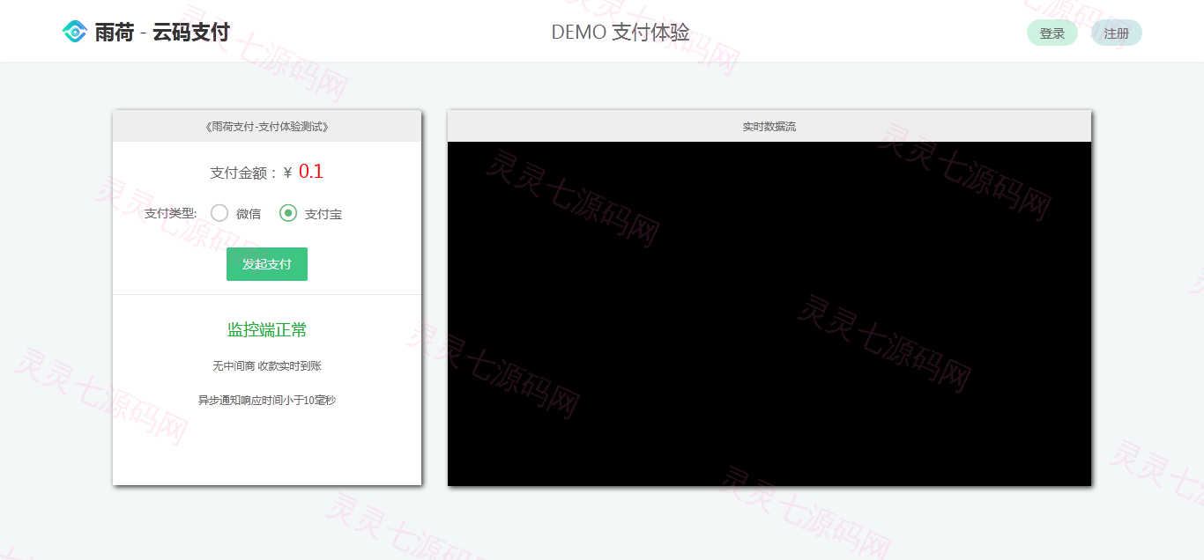Click the 发起支付 green button
This screenshot has height=560, width=1204.
[x=267, y=264]
